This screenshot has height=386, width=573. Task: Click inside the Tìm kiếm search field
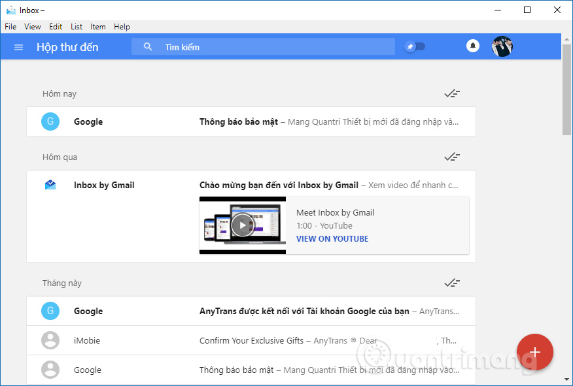point(262,46)
